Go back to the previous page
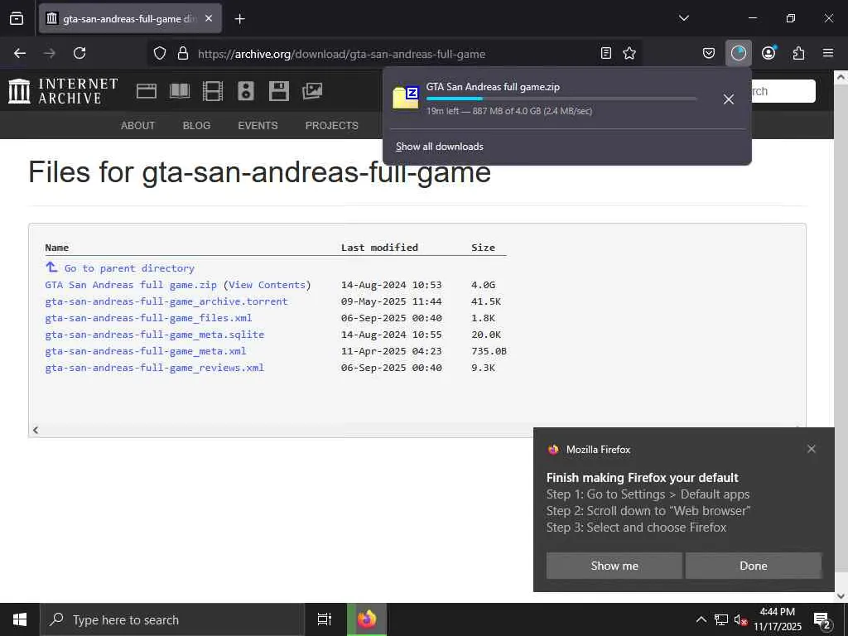 click(x=20, y=53)
